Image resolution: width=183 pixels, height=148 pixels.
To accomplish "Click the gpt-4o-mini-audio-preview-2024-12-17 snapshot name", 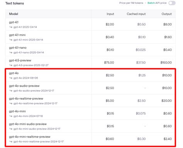I will (37, 129).
